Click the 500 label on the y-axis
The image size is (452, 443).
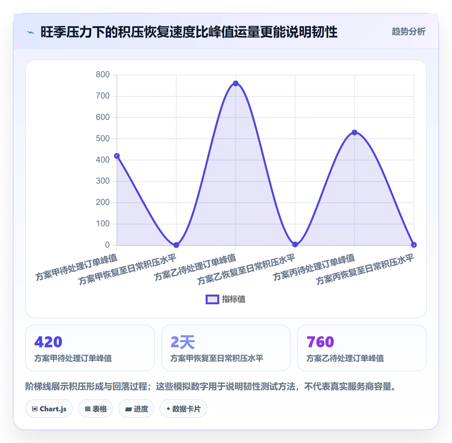click(x=103, y=139)
